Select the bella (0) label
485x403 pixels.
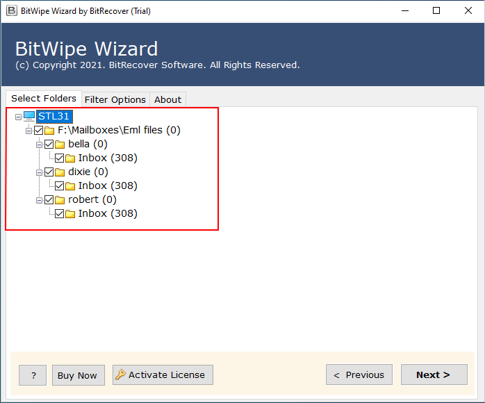88,144
